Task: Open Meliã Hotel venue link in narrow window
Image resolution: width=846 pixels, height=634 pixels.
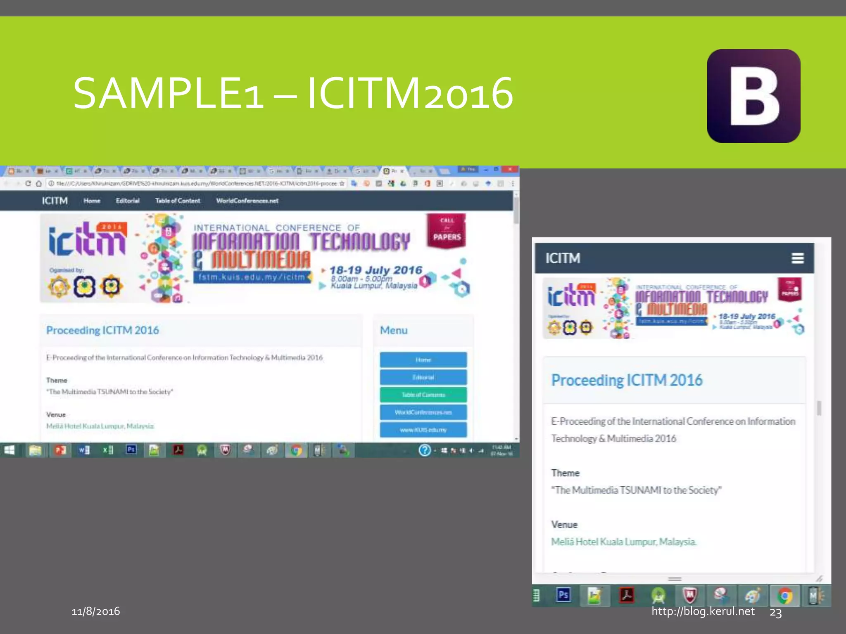Action: 624,542
